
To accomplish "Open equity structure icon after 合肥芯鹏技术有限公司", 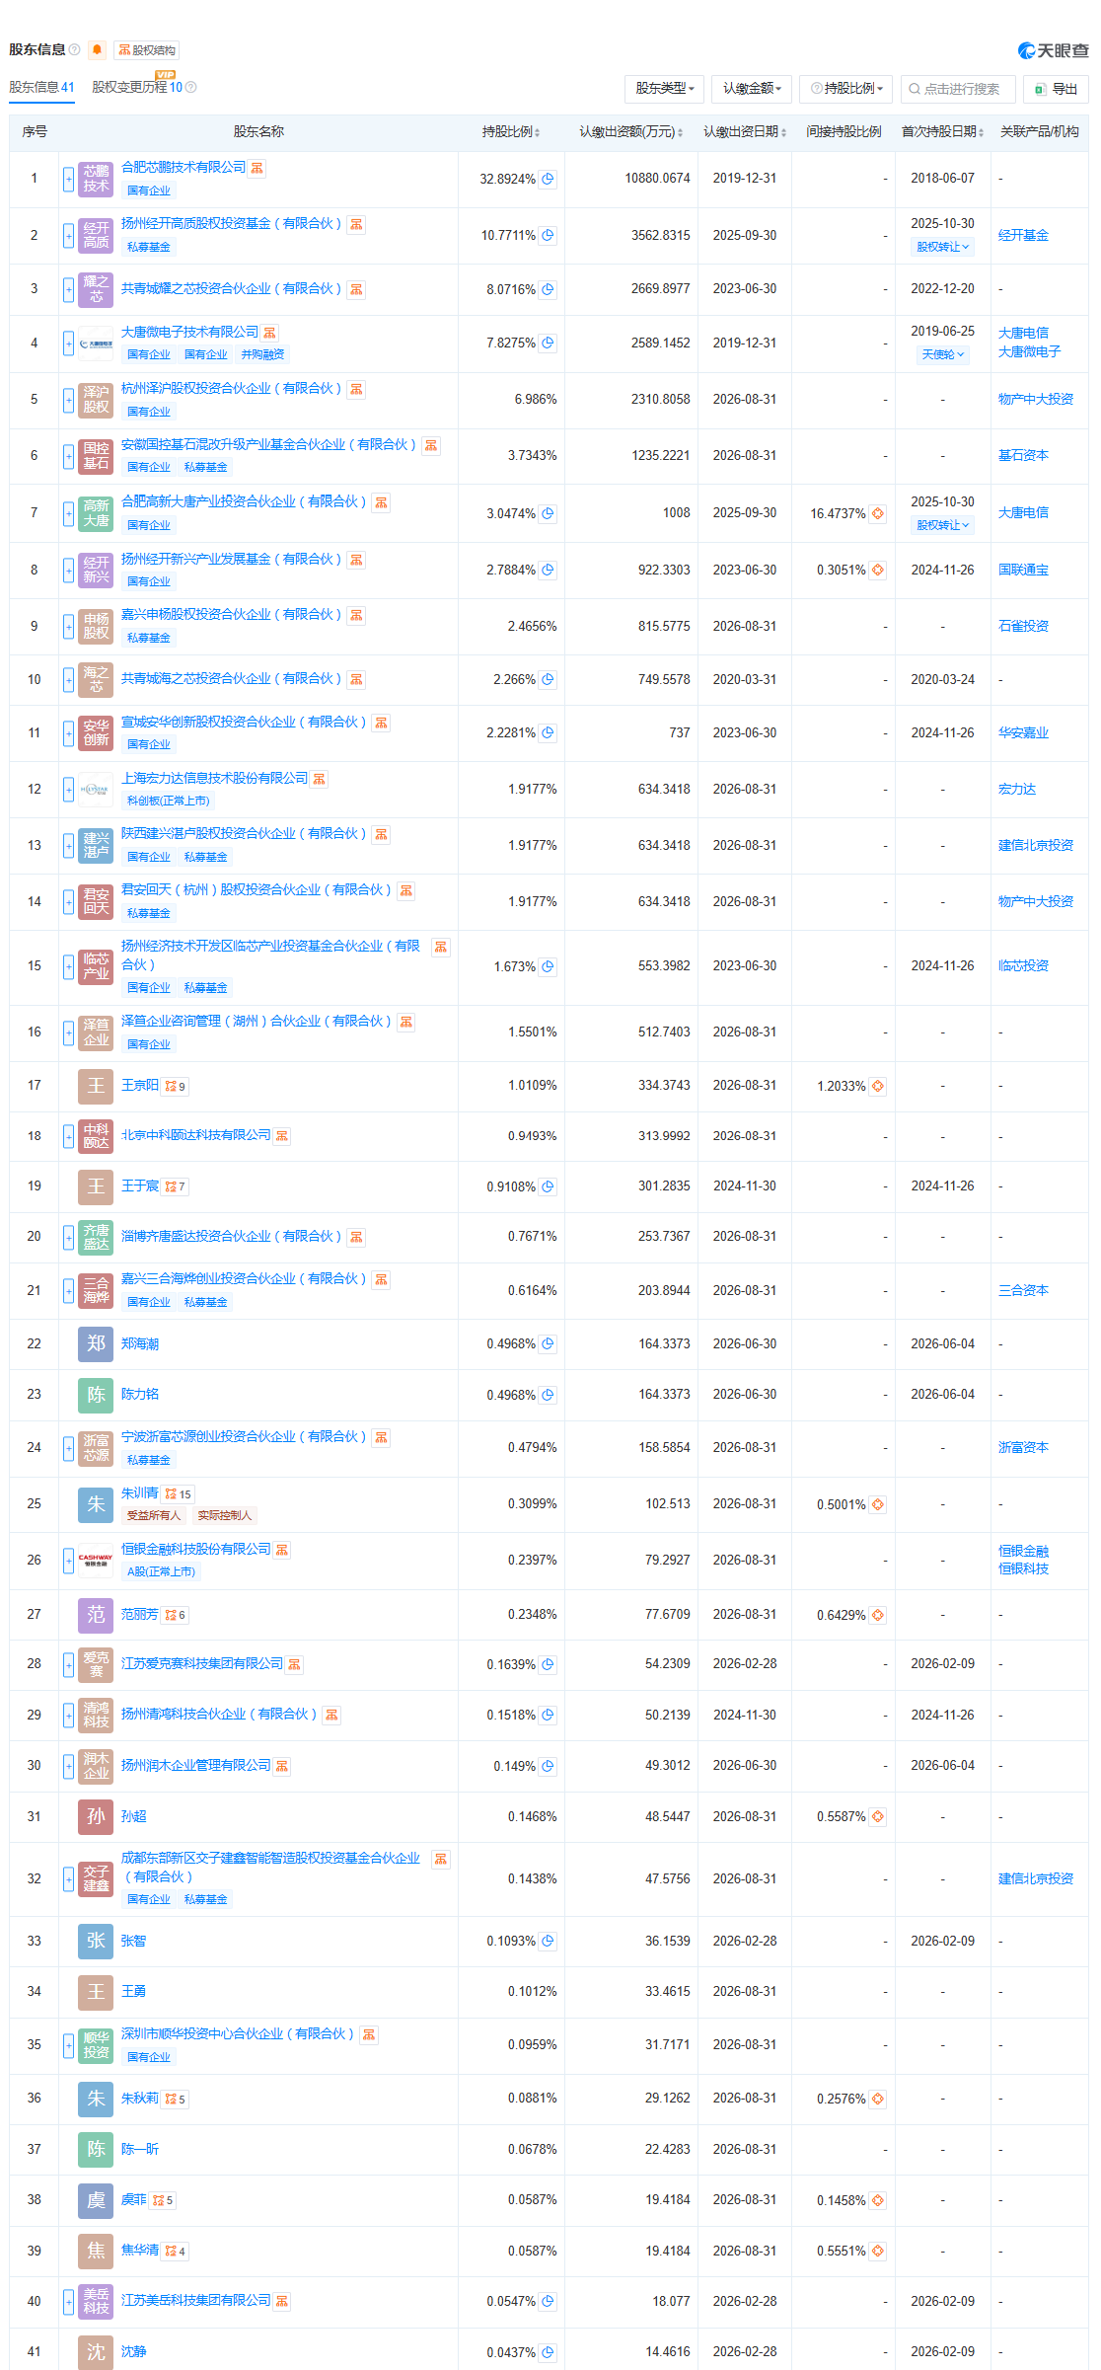I will click(257, 168).
